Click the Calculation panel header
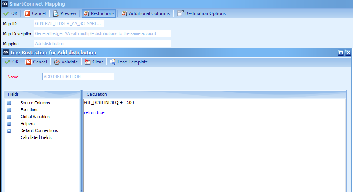This screenshot has width=353, height=192. pyautogui.click(x=214, y=94)
